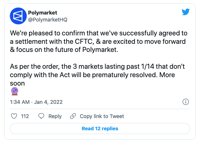Viewport: 199px width, 143px height.
Task: Like the tweet with the heart icon
Action: coord(14,116)
